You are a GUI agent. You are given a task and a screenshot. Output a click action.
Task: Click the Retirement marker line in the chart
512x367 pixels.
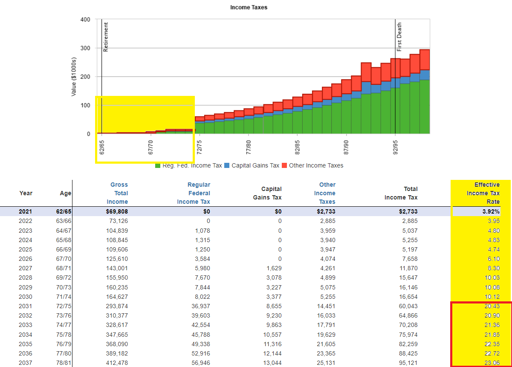point(102,85)
